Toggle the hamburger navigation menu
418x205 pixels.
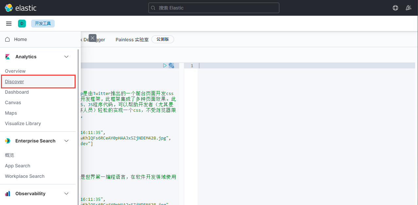[x=9, y=24]
